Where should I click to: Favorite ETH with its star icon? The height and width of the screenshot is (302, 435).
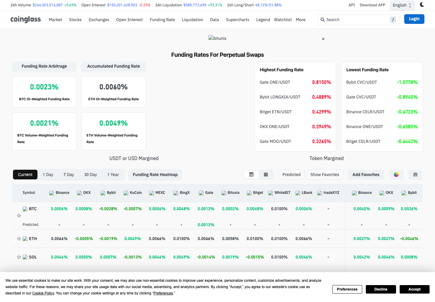point(19,239)
